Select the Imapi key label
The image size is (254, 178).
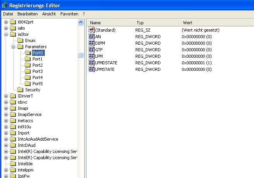click(23, 108)
